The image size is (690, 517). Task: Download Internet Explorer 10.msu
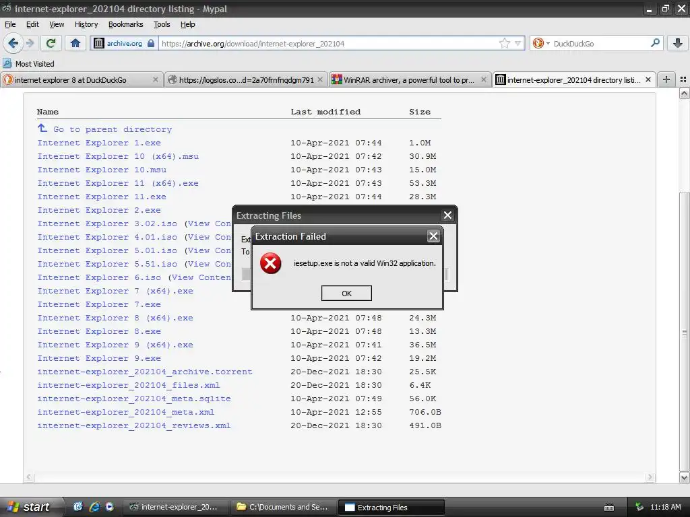102,170
